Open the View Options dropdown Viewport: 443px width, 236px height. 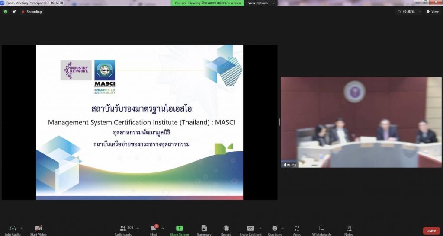coord(261,3)
